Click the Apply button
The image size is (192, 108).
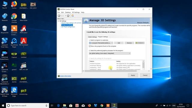(x=133, y=75)
